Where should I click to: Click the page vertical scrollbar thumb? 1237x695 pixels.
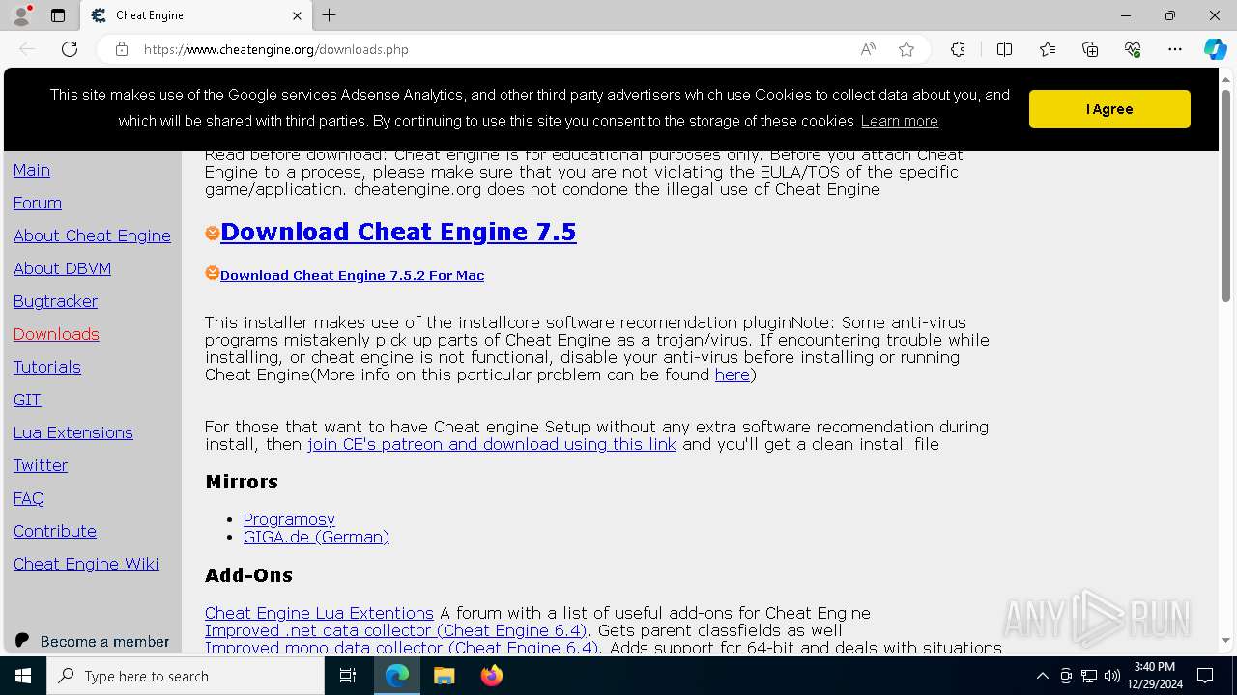tap(1225, 196)
